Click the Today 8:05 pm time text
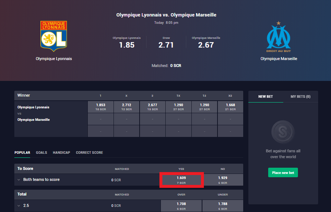331x212 pixels. [x=166, y=23]
